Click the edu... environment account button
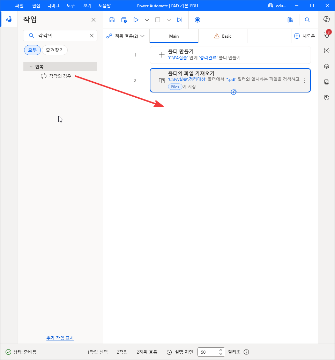The image size is (335, 360). coord(277,6)
